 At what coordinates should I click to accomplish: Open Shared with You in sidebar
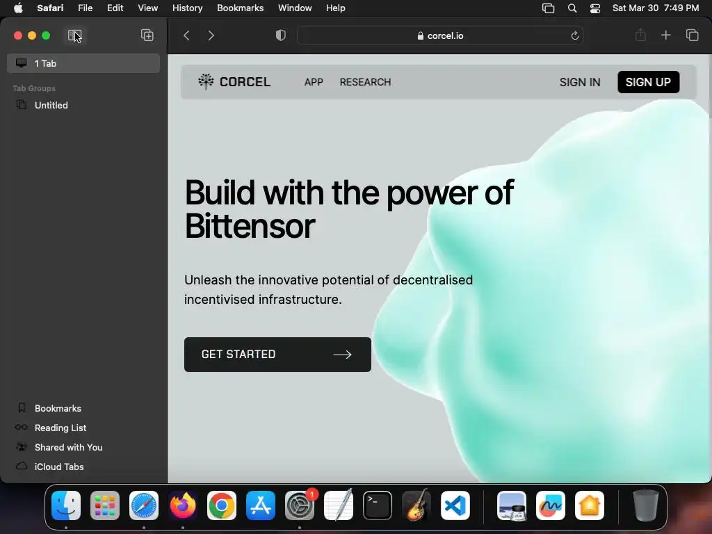pyautogui.click(x=83, y=447)
